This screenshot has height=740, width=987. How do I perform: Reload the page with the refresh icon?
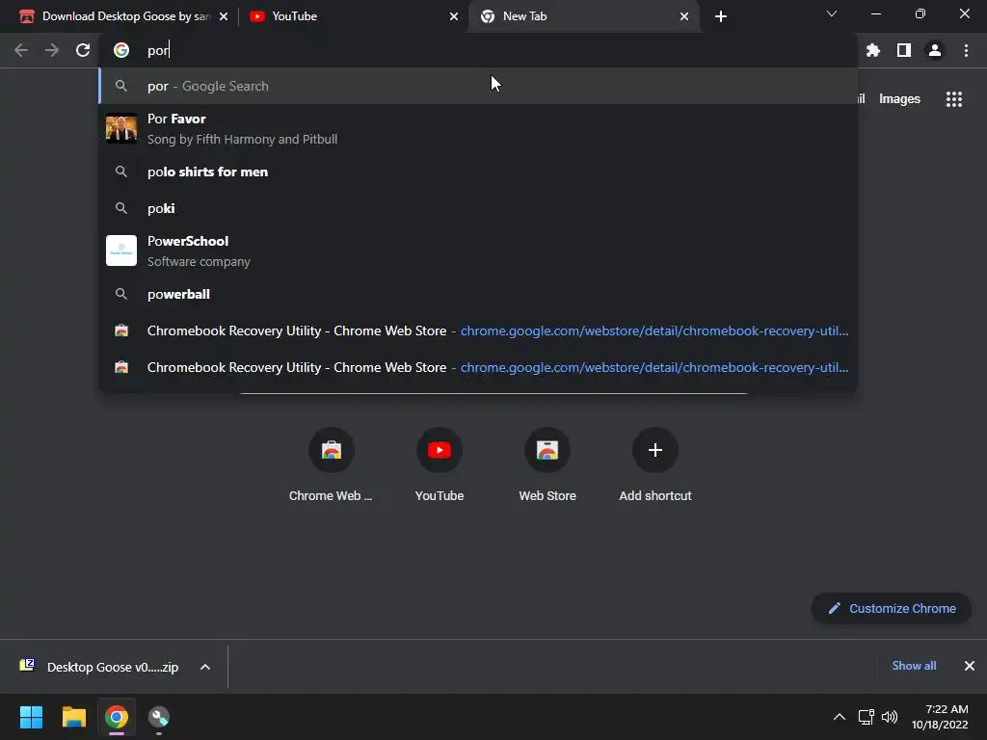point(83,50)
